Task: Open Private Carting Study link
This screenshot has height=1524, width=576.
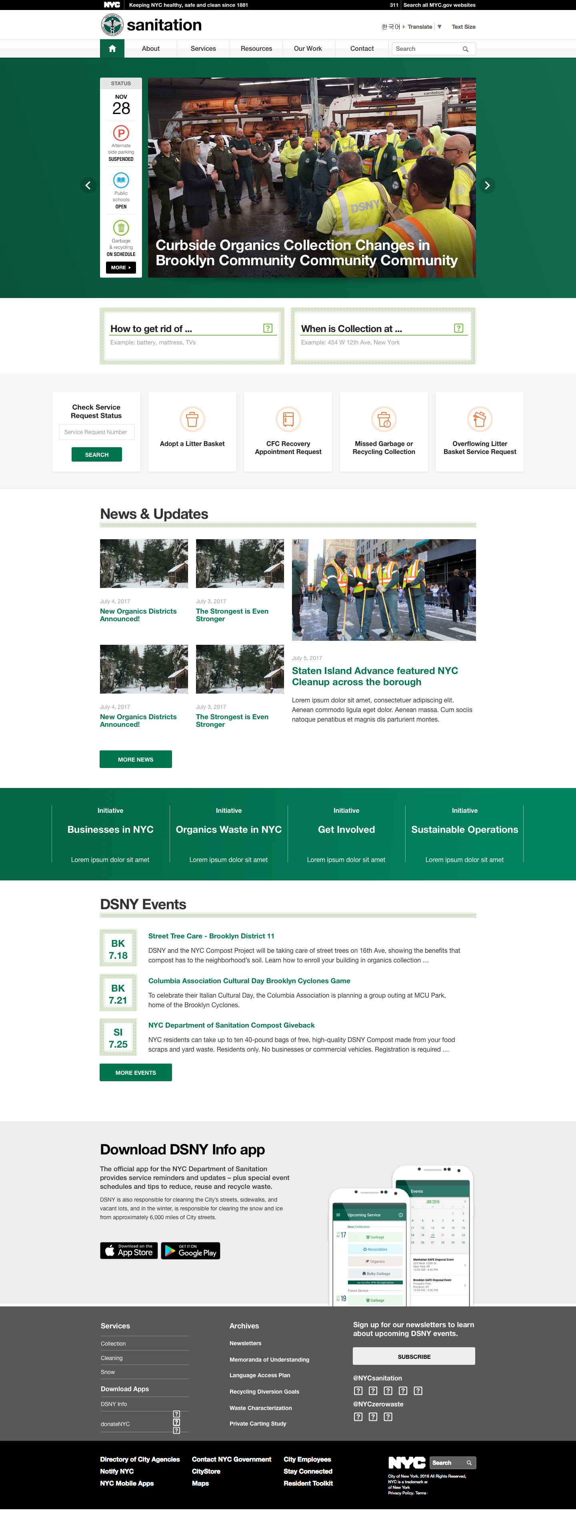Action: (x=258, y=1424)
